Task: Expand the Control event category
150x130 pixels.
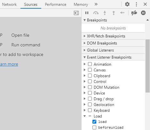Action: [x=84, y=81]
